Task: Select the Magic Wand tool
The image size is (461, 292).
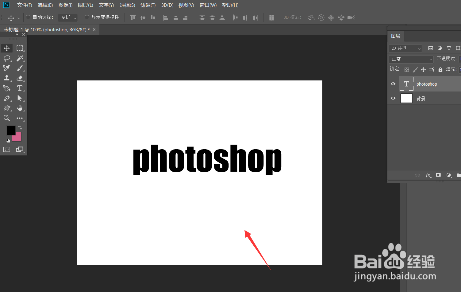Action: coord(20,58)
